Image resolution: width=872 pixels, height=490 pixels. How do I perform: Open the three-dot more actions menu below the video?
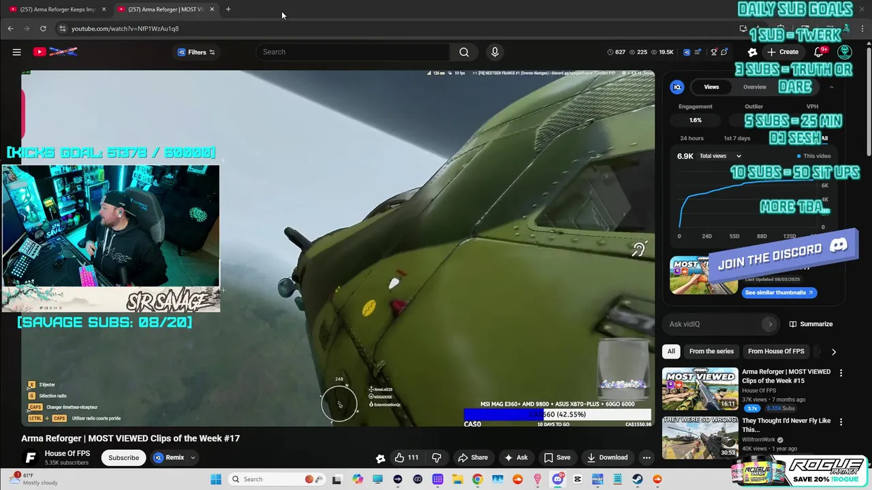coord(647,457)
